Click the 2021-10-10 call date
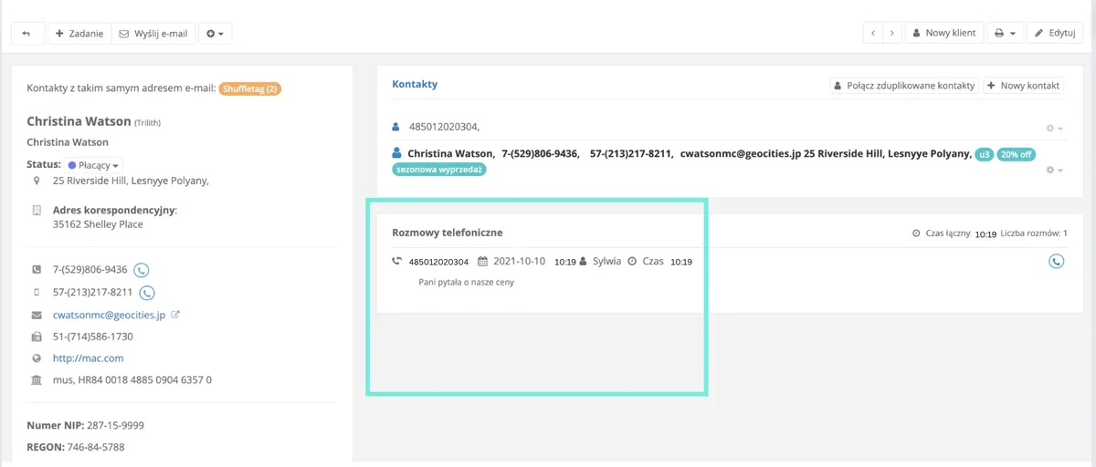 pyautogui.click(x=519, y=261)
